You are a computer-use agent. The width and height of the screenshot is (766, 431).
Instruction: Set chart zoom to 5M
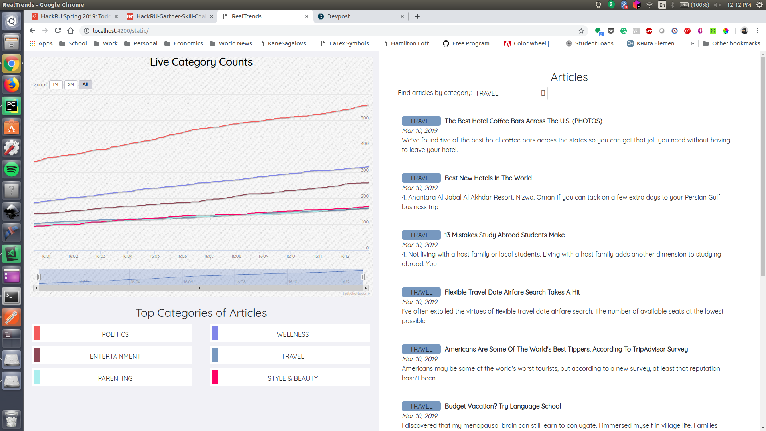click(x=71, y=85)
